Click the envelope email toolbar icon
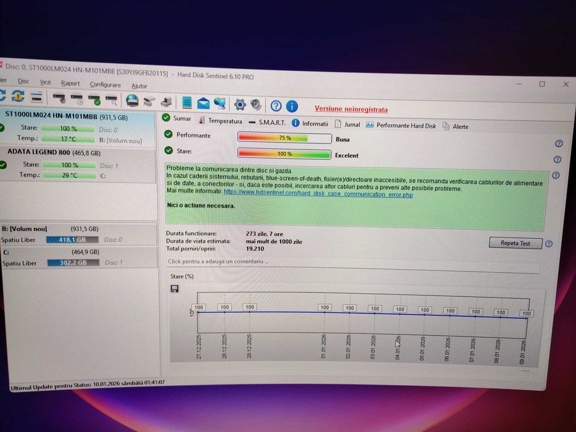Viewport: 576px width, 432px height. (203, 104)
